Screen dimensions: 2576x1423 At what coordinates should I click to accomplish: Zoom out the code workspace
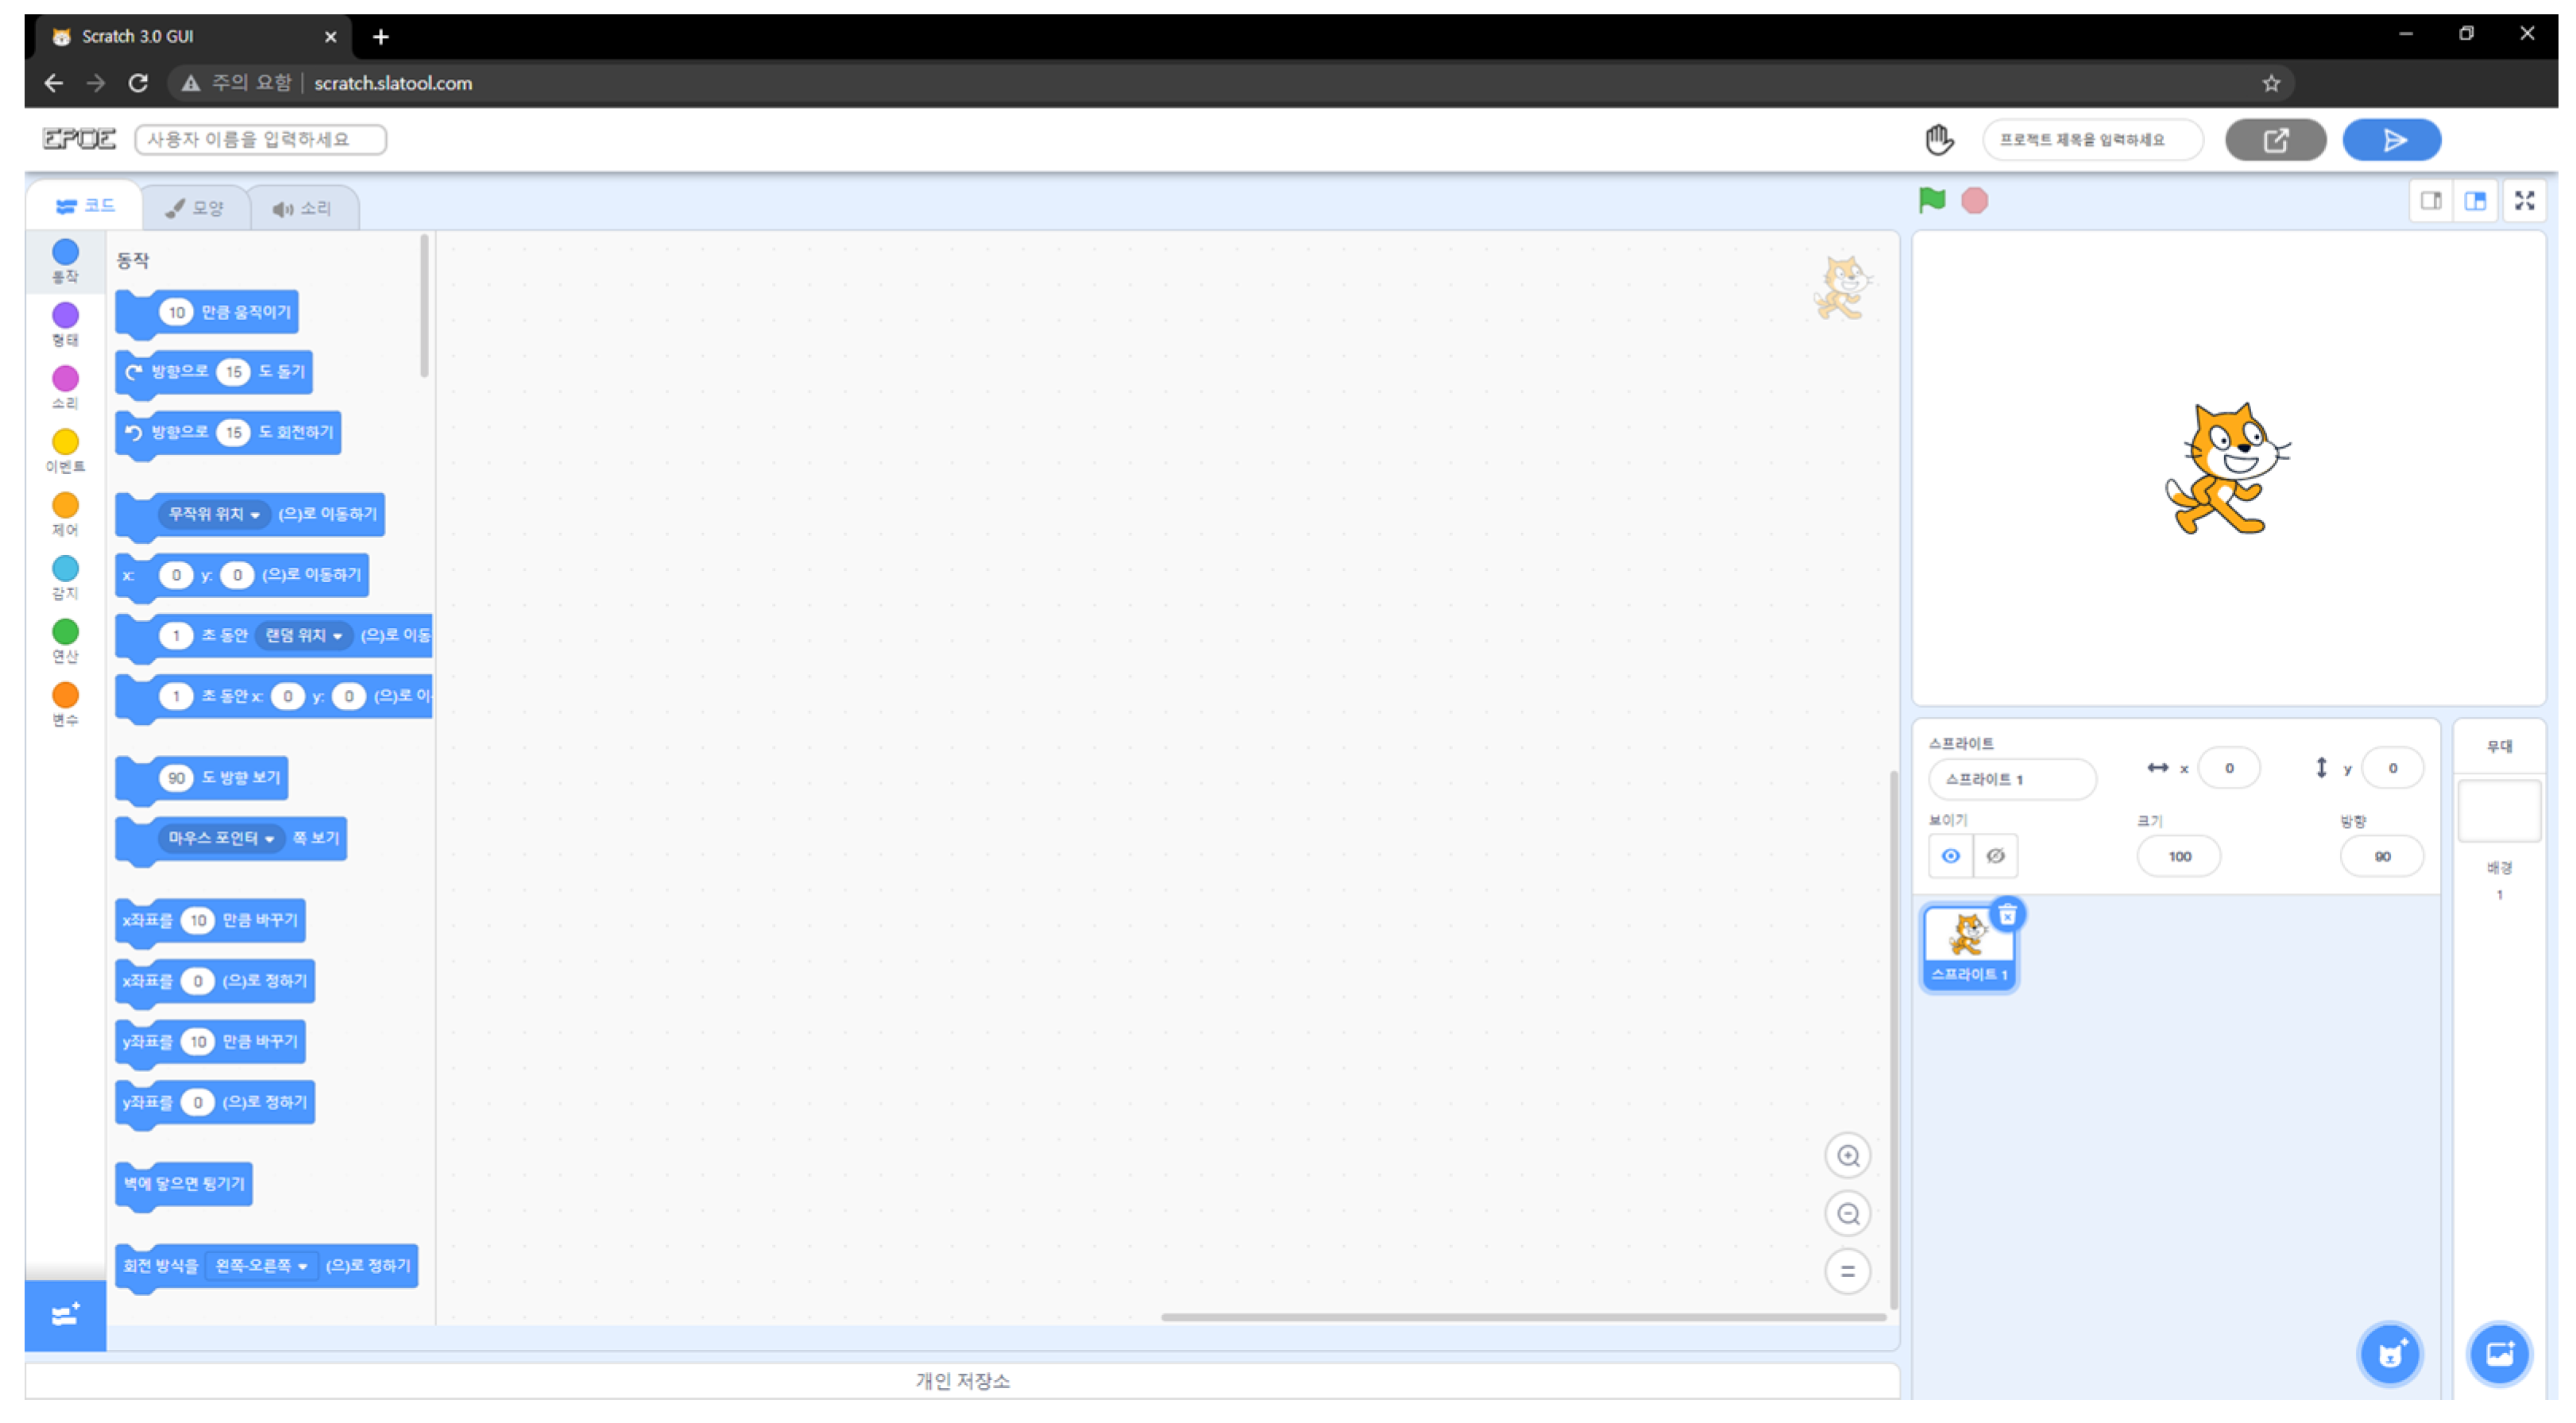1847,1214
